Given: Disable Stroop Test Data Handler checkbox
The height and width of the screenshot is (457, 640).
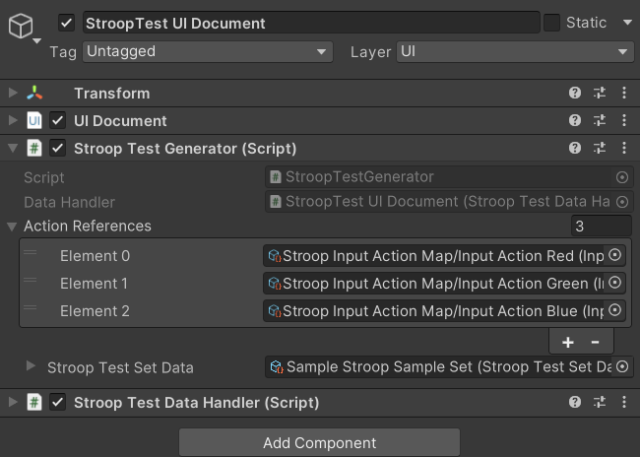Looking at the screenshot, I should (x=57, y=402).
